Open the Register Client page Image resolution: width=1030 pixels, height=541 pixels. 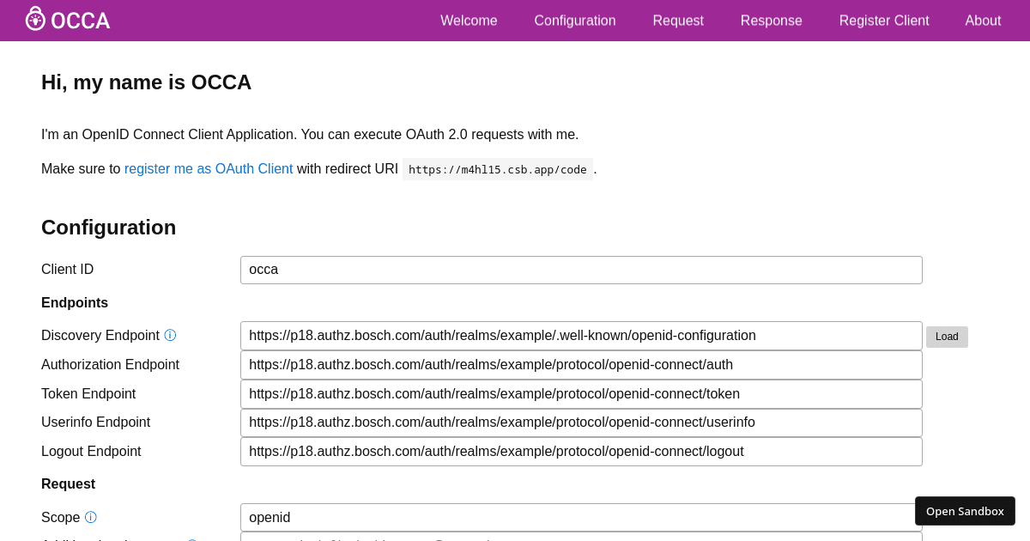pos(884,20)
